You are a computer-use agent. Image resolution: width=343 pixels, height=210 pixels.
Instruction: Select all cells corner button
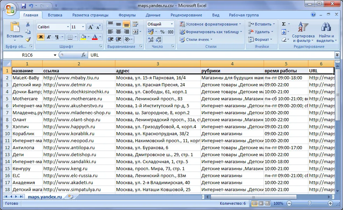tap(7, 64)
